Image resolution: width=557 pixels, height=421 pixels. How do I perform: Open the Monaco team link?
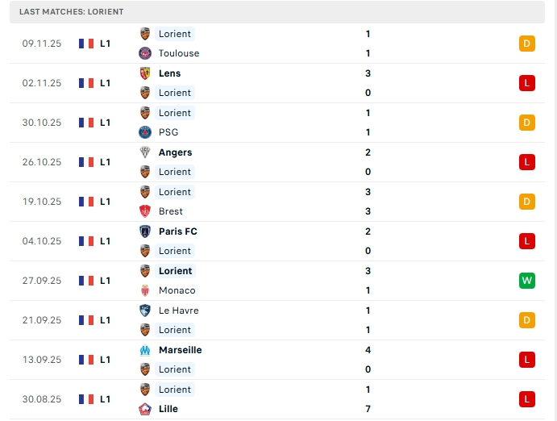pos(177,290)
